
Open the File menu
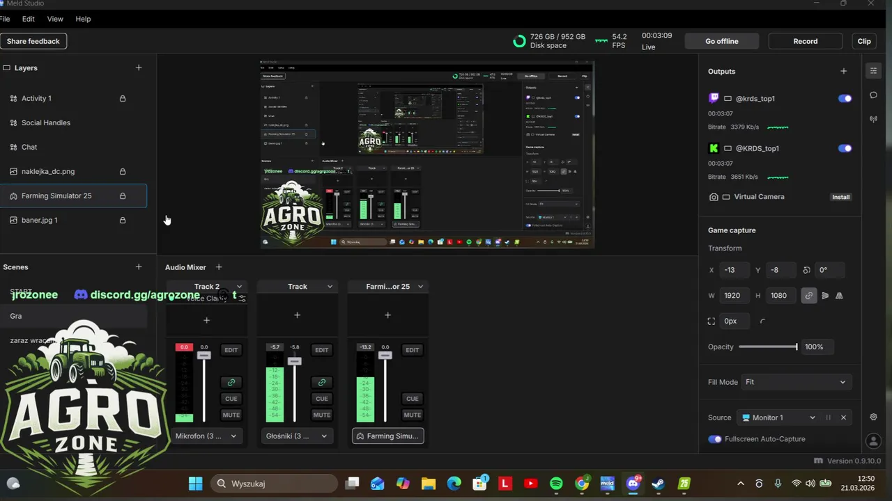point(5,19)
